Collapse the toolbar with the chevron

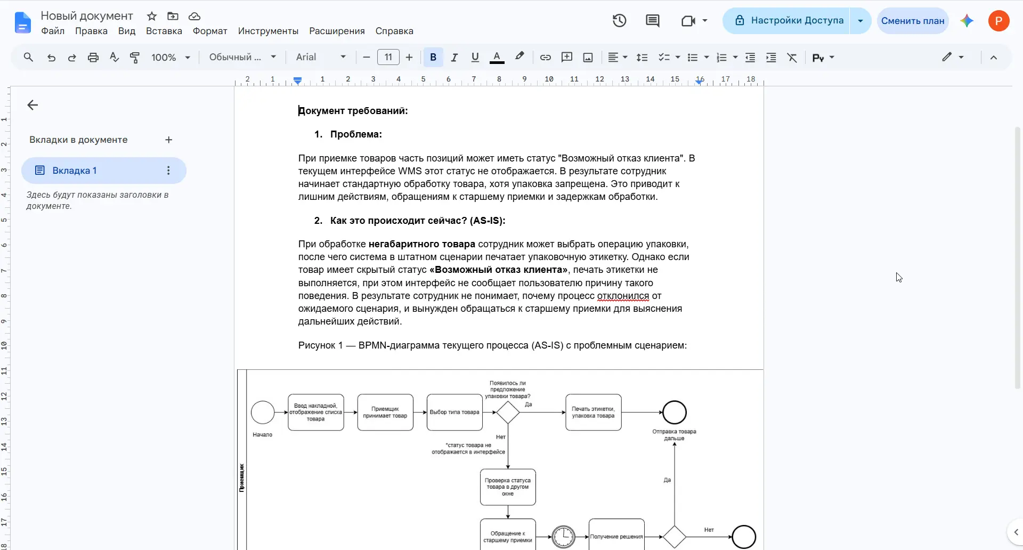coord(994,57)
